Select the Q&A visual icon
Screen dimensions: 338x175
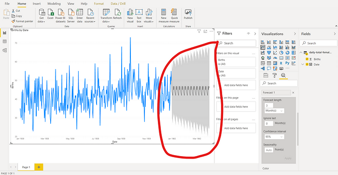click(269, 69)
